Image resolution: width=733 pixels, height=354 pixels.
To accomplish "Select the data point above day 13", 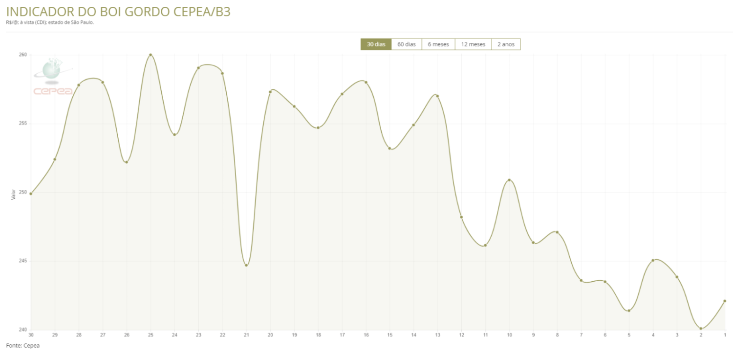I will coord(437,96).
